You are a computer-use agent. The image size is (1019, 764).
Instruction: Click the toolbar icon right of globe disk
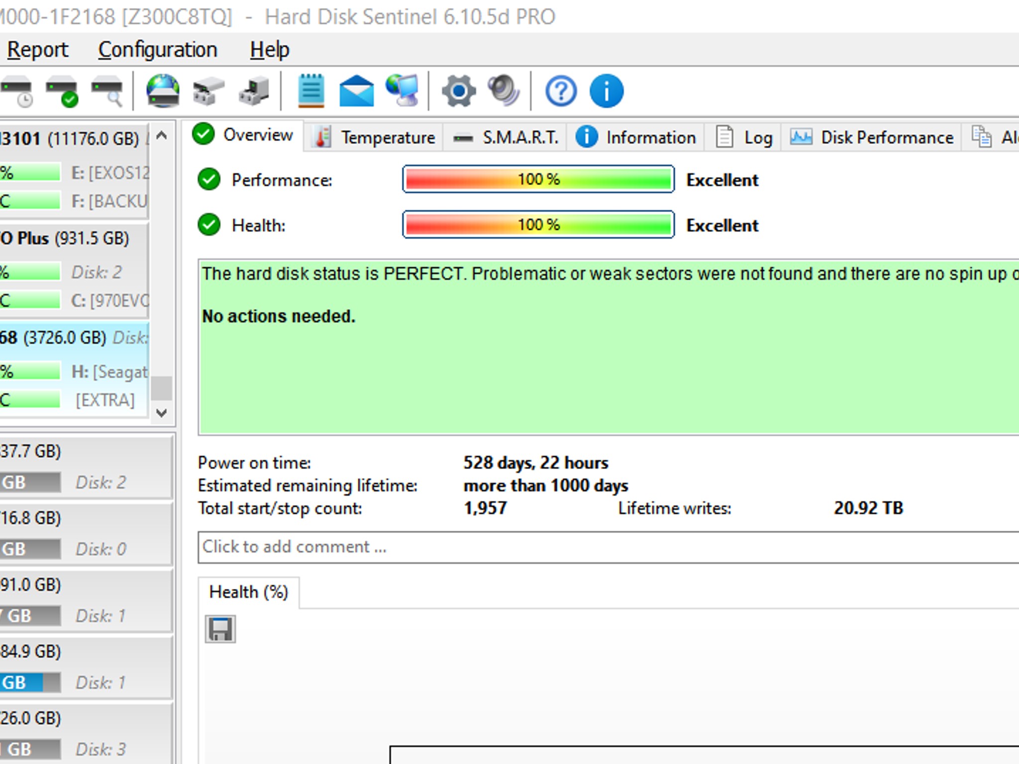click(208, 91)
